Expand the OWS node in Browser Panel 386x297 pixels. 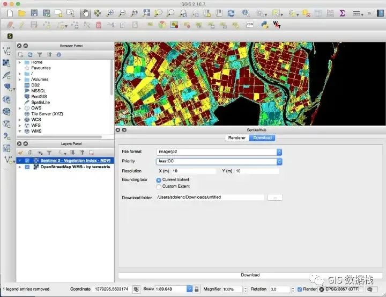20,108
